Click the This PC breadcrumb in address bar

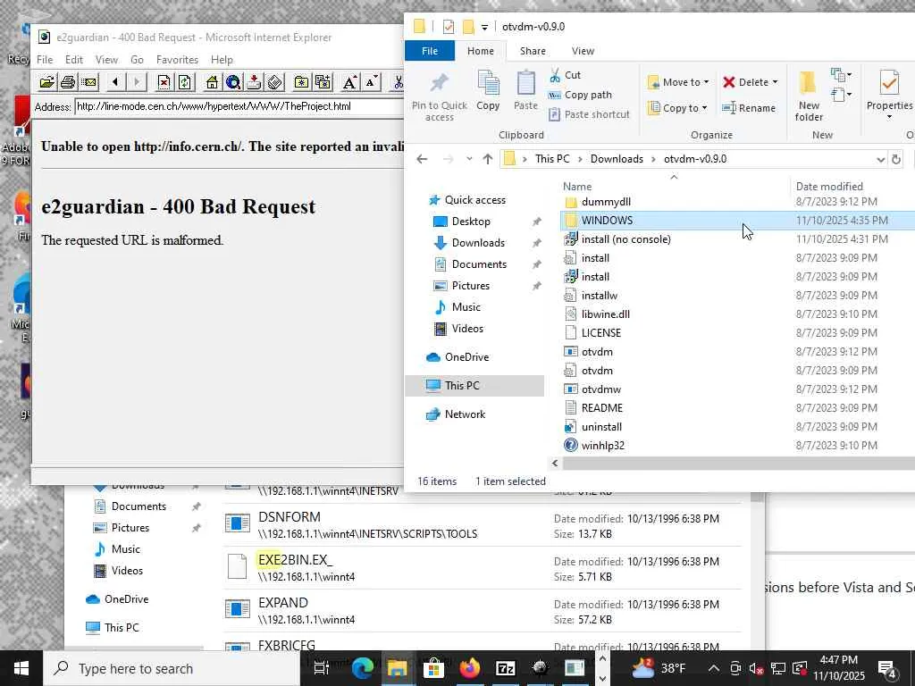(x=552, y=159)
